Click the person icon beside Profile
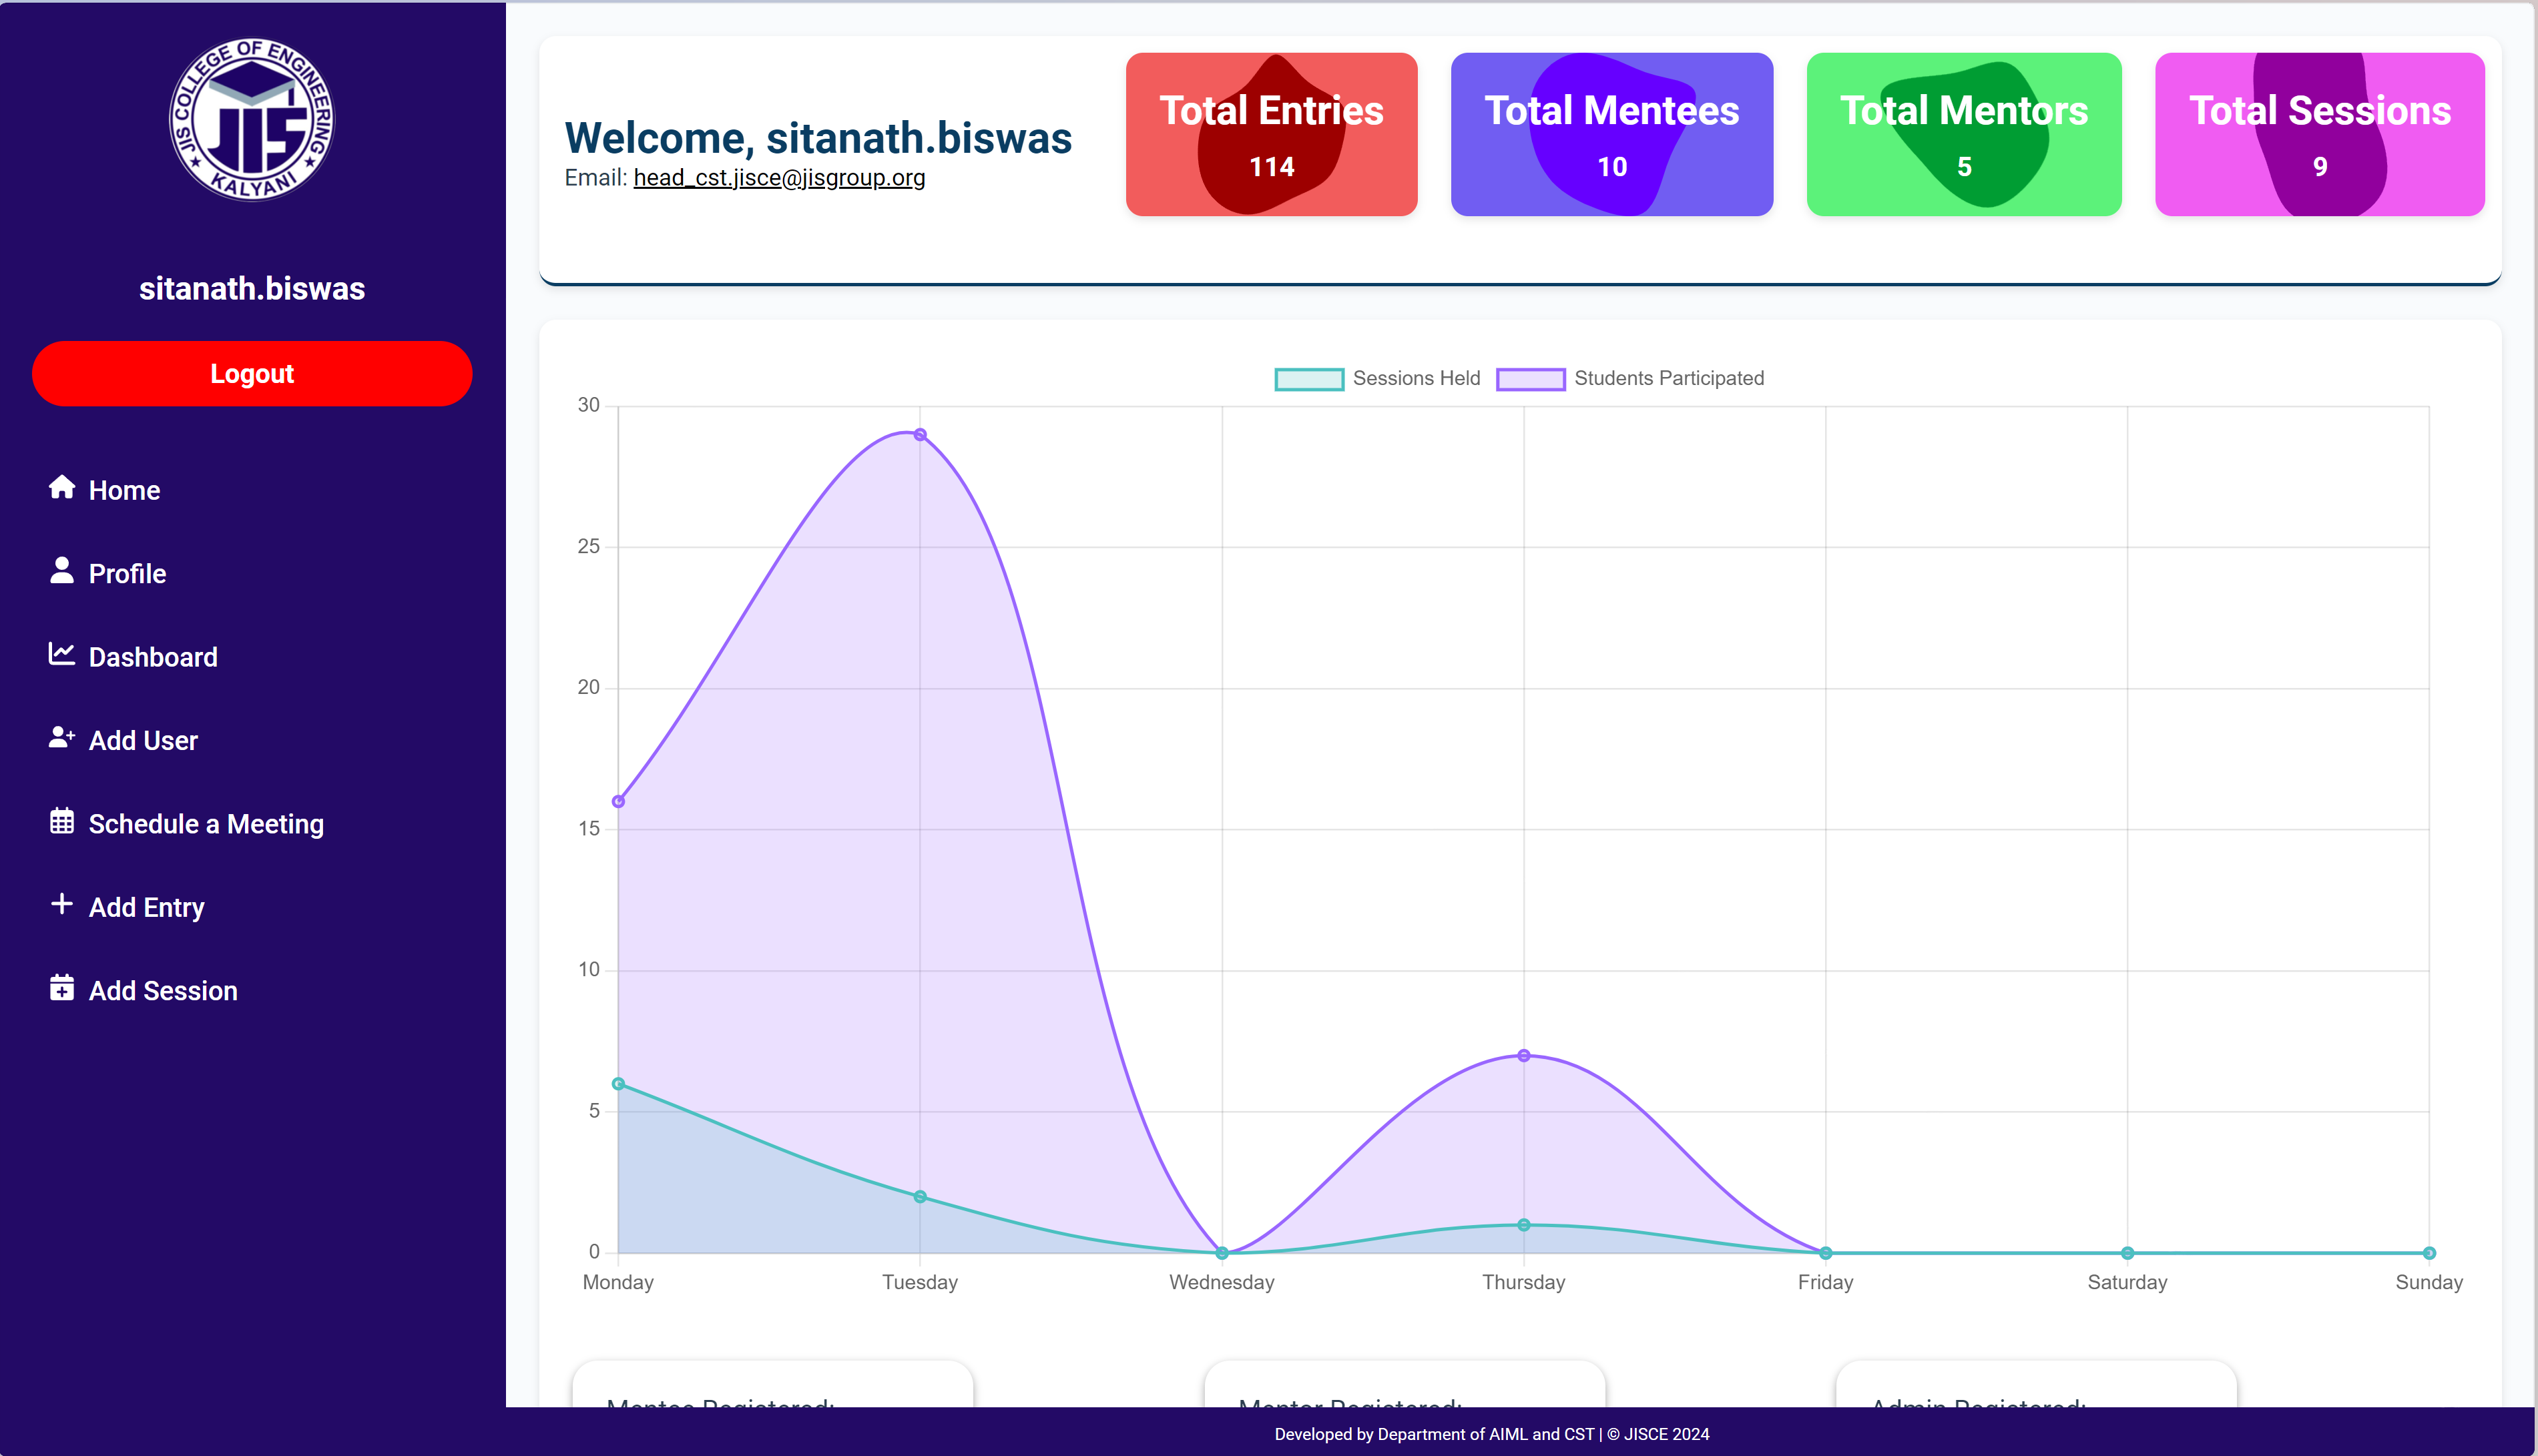The image size is (2538, 1456). (x=62, y=570)
